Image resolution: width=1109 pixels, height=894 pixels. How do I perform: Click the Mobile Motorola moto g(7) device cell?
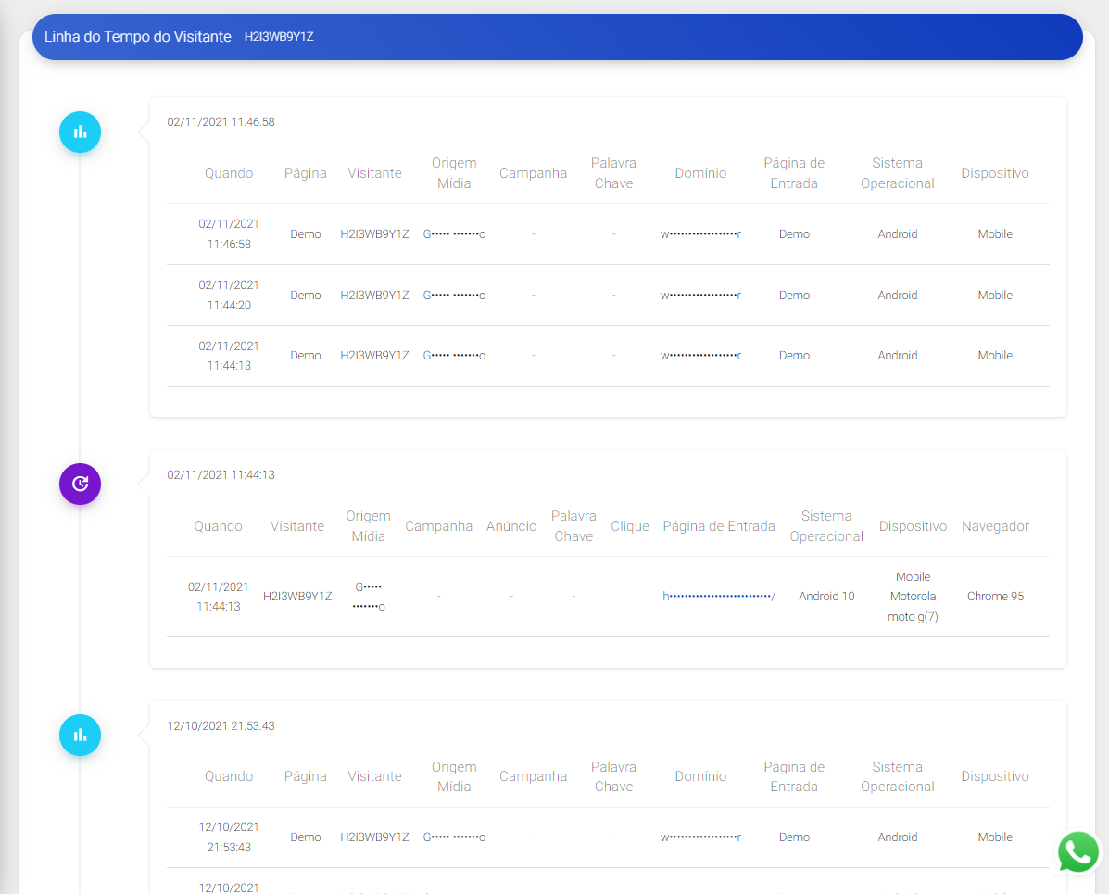pos(913,597)
